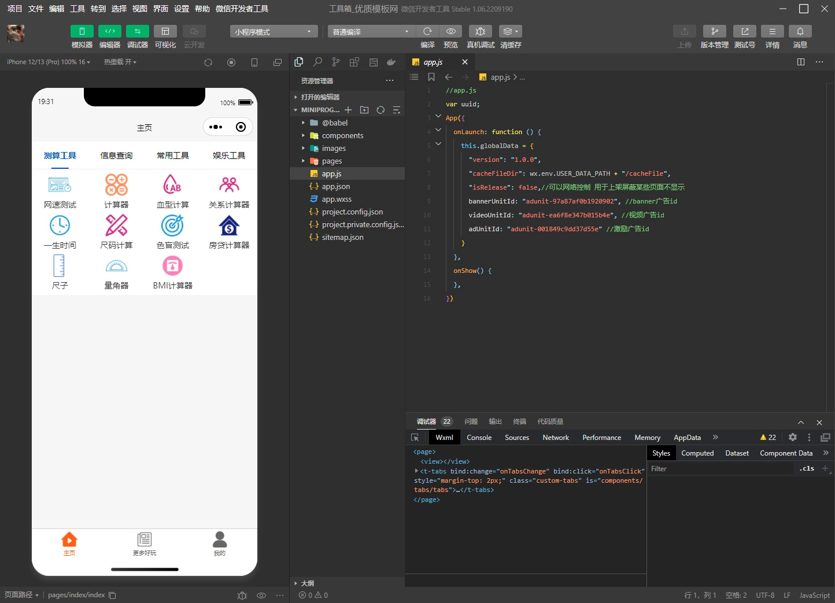This screenshot has width=835, height=603.
Task: Open app.json in the file explorer
Action: pyautogui.click(x=336, y=187)
